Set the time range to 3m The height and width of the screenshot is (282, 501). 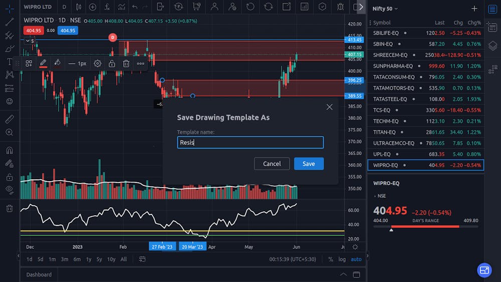click(65, 259)
